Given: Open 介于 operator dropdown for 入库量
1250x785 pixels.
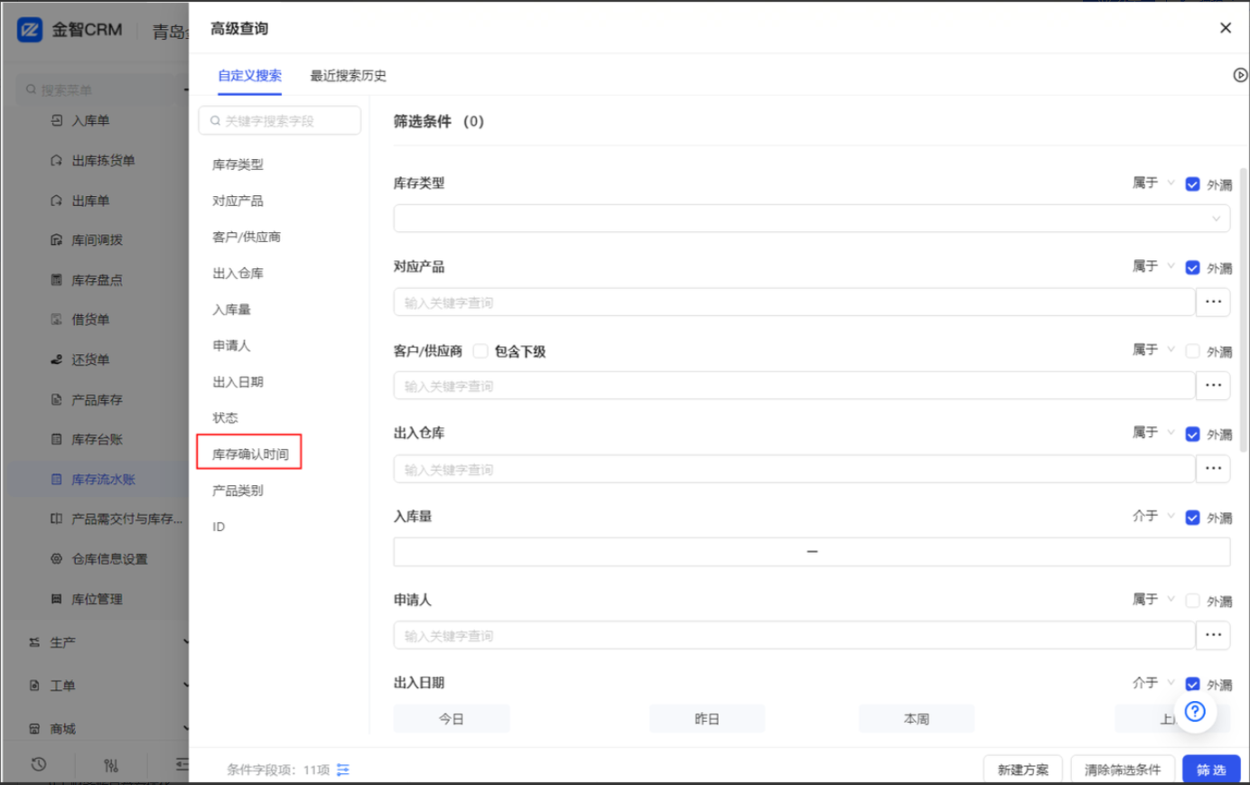Looking at the screenshot, I should [1153, 516].
